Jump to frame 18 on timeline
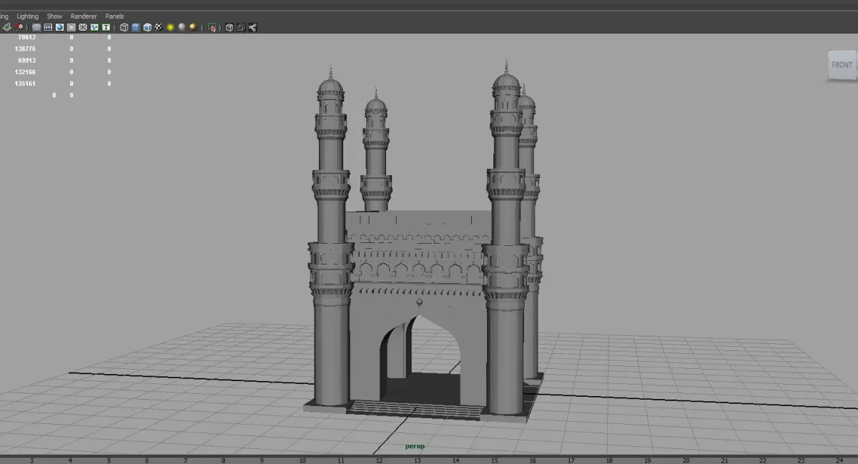Screen dimensions: 858x464 [609, 460]
